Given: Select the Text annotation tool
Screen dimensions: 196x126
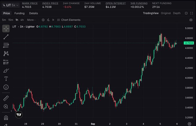Looking at the screenshot, I should (6, 79).
